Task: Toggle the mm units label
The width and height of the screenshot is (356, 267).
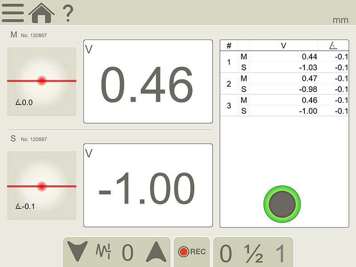Action: (340, 20)
